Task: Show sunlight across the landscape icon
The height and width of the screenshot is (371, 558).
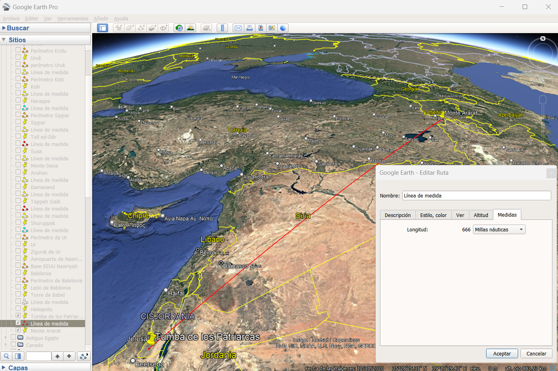Action: (x=190, y=28)
